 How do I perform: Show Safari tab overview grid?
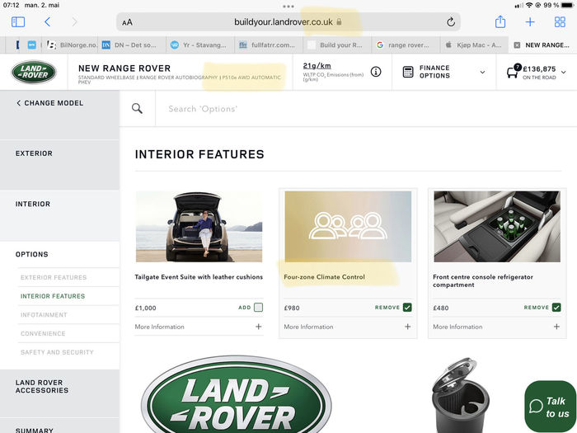pos(560,22)
